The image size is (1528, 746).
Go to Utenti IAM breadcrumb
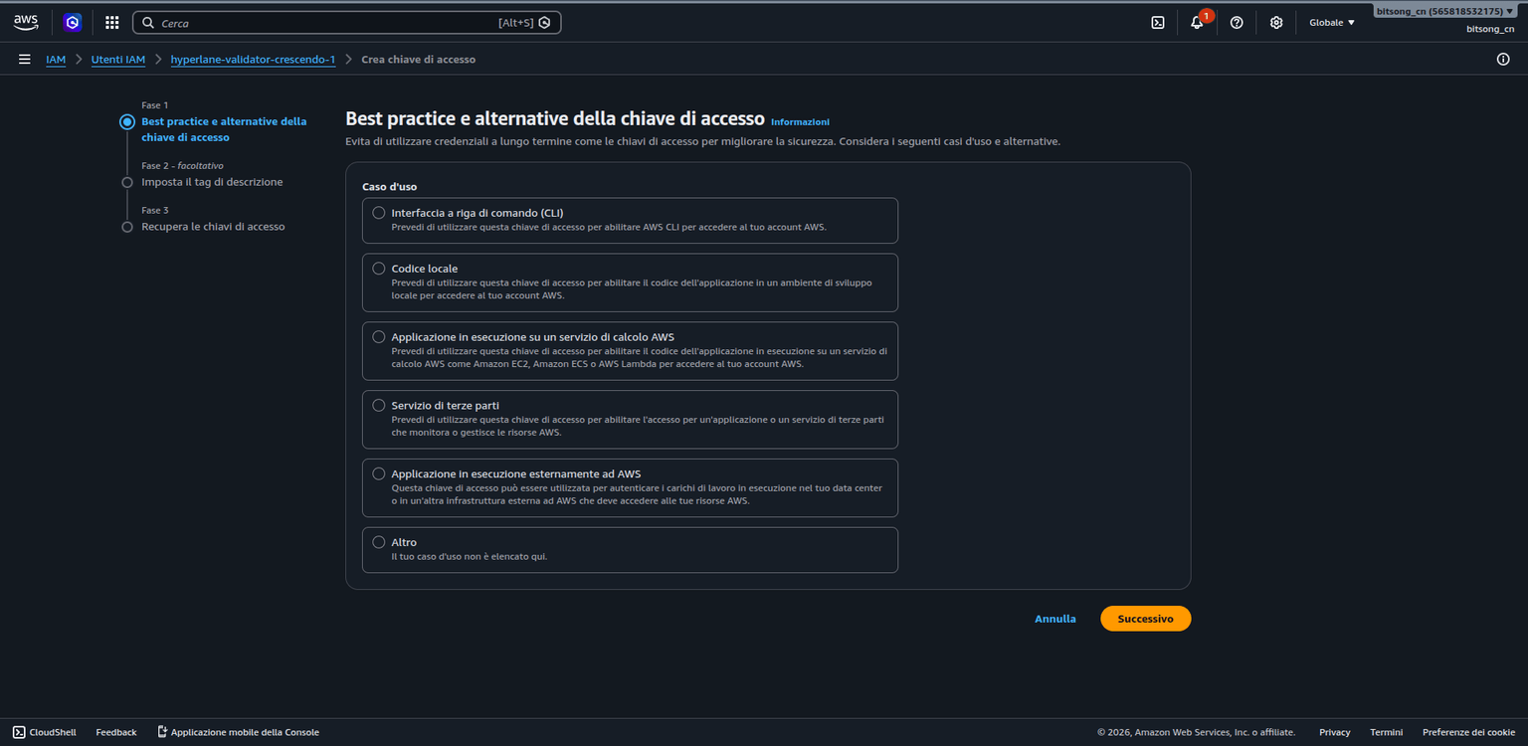pos(118,60)
